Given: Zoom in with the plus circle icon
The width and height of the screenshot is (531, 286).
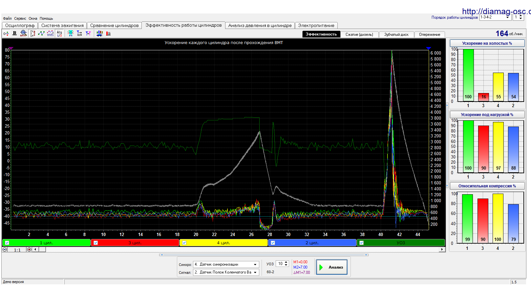Looking at the screenshot, I should pos(29,250).
